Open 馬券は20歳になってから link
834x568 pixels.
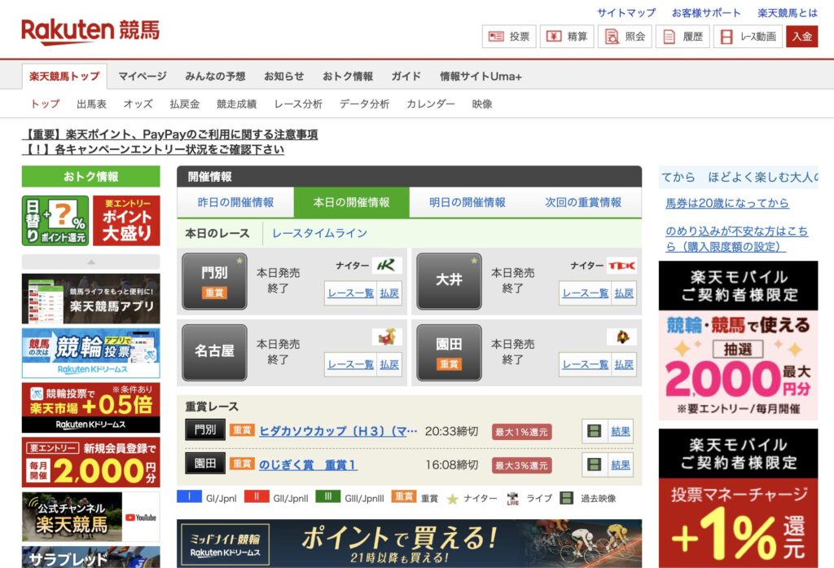pyautogui.click(x=726, y=203)
